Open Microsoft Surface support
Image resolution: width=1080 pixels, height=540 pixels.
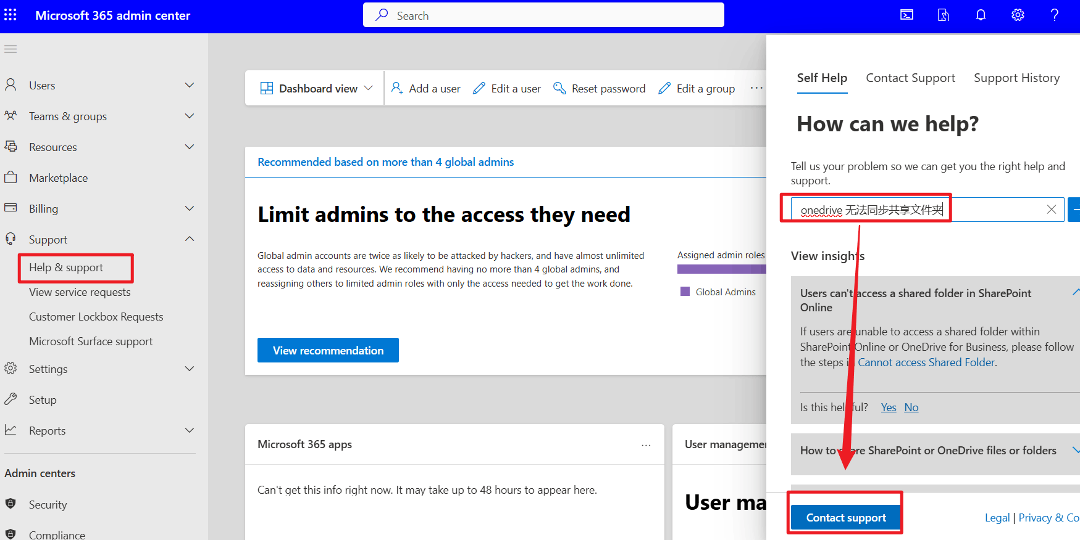coord(91,342)
